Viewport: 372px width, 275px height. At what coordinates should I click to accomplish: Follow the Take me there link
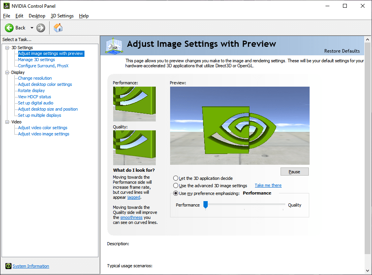pyautogui.click(x=268, y=185)
